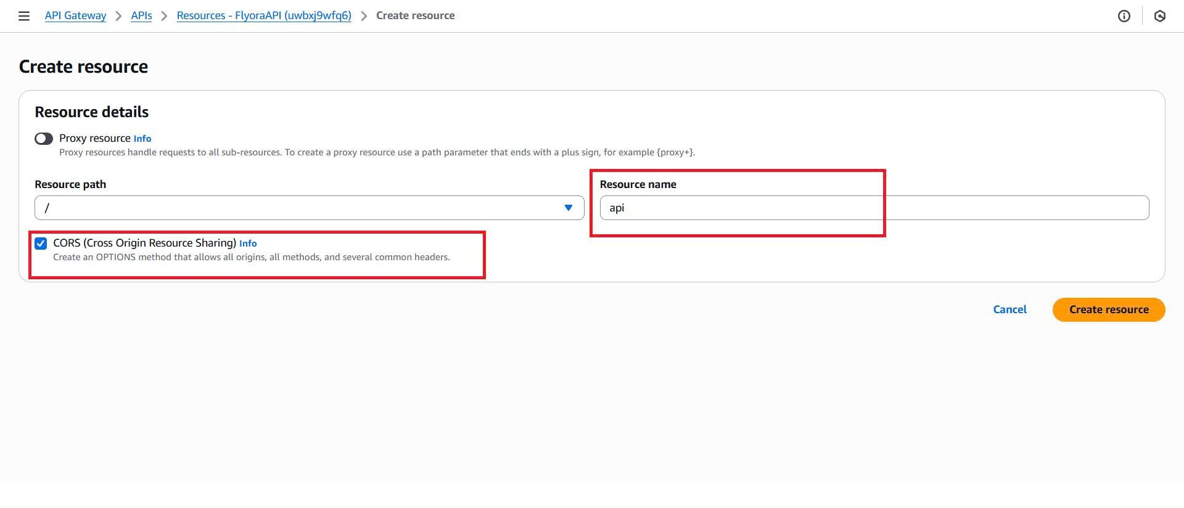The image size is (1184, 508).
Task: Focus the Resource name field containing "api"
Action: pyautogui.click(x=873, y=208)
